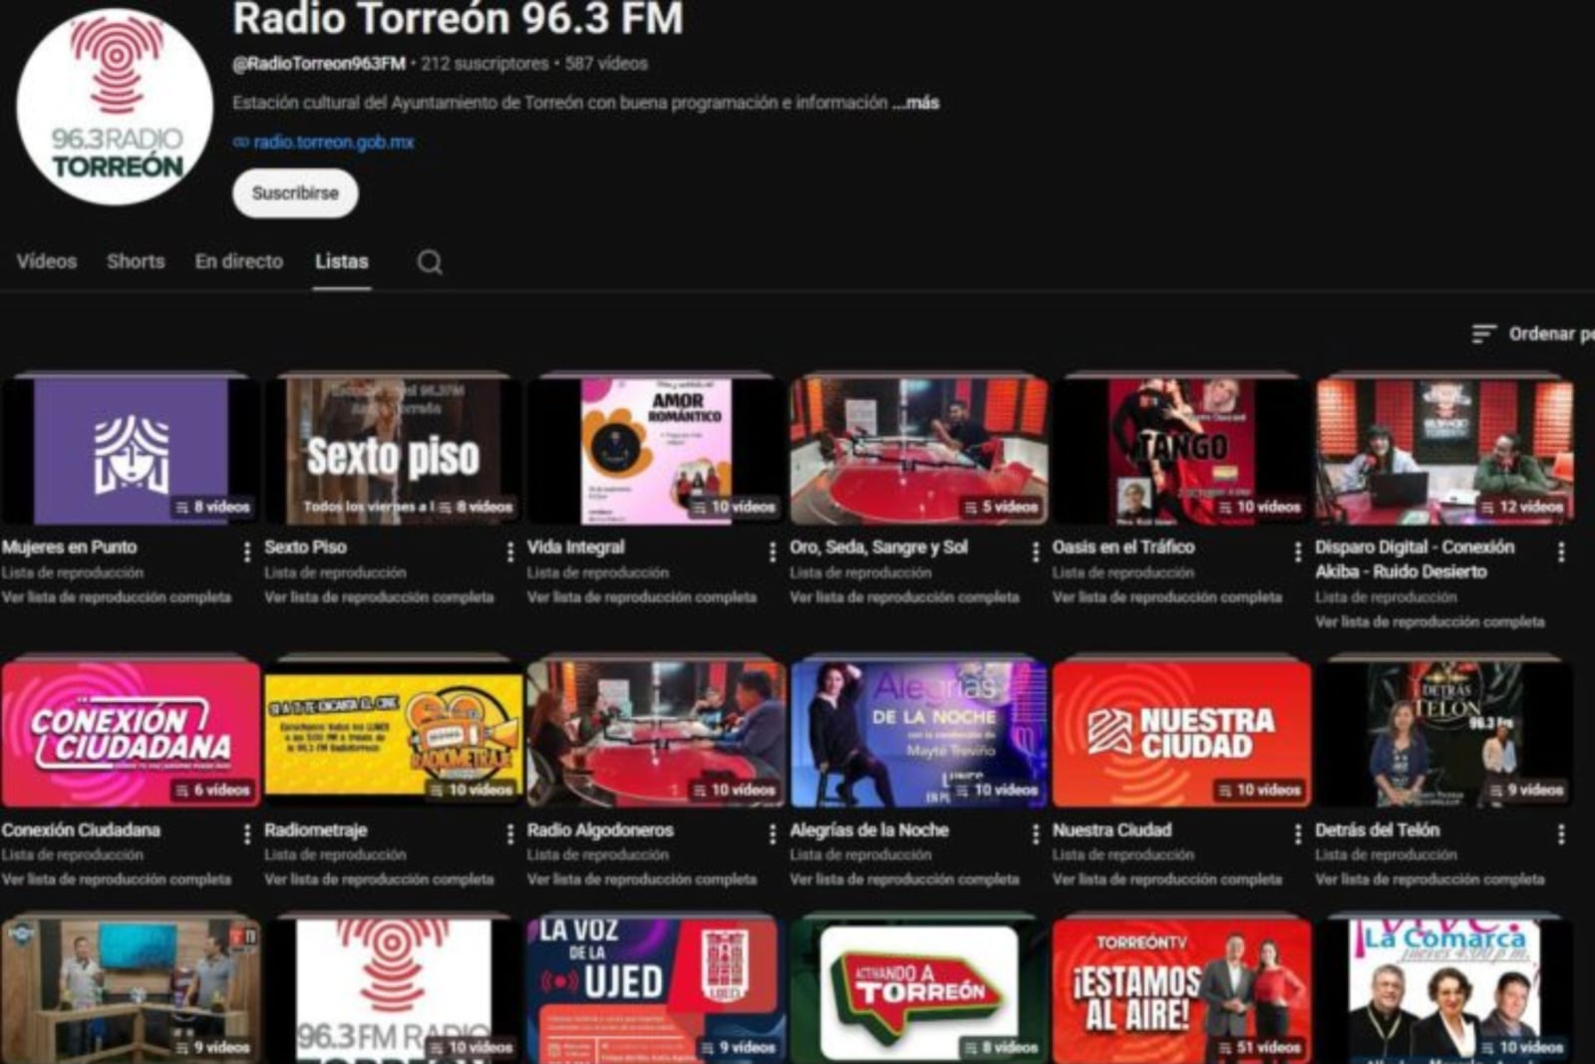1595x1064 pixels.
Task: Open options menu for Radio Algodoneros
Action: [x=773, y=834]
